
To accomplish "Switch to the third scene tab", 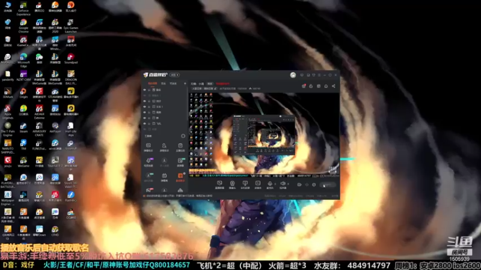I will [x=173, y=83].
